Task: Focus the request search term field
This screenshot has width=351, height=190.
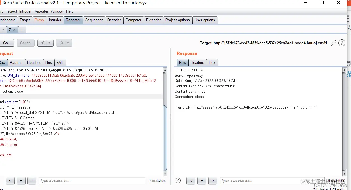Action: point(92,180)
